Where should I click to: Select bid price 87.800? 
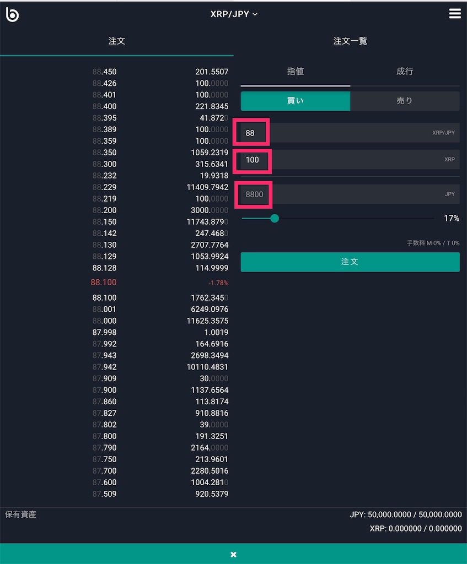tap(104, 436)
